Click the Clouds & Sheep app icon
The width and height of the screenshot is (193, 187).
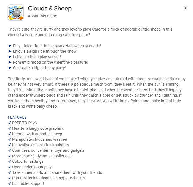click(16, 12)
